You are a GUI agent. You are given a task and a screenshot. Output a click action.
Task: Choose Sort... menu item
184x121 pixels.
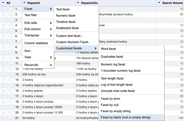point(38,51)
